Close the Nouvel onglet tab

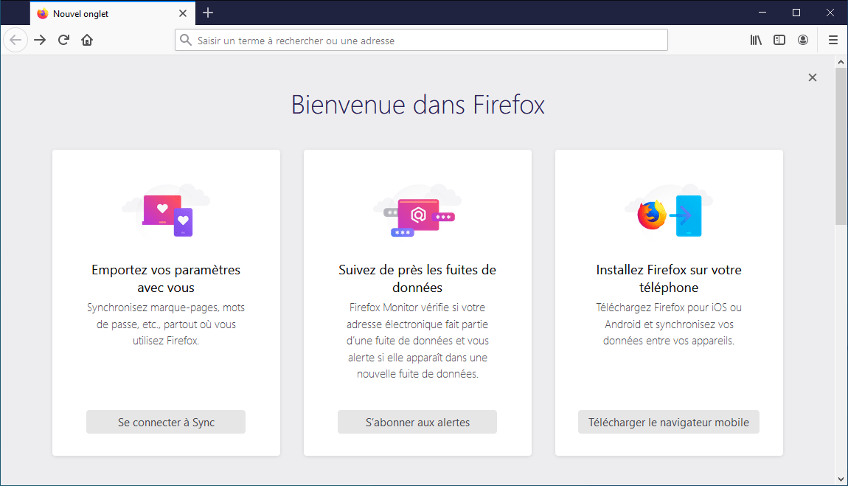(183, 13)
